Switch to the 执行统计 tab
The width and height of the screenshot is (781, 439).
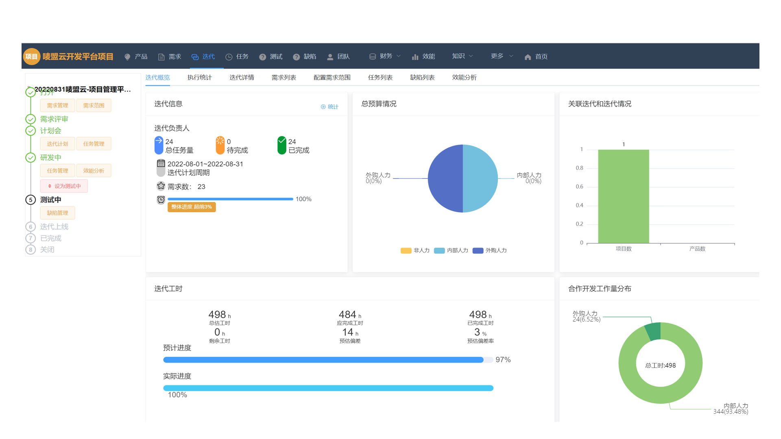point(199,77)
